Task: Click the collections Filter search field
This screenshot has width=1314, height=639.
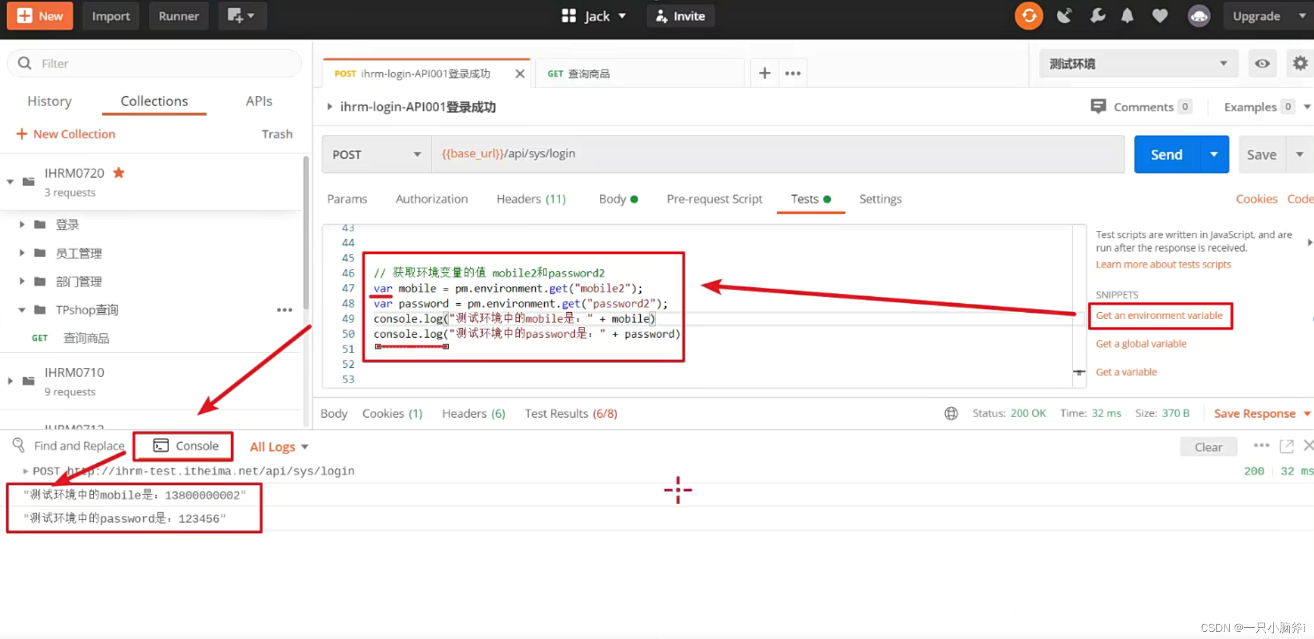Action: (154, 63)
